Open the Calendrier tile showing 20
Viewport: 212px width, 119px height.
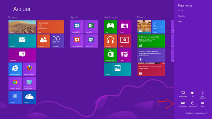[x=57, y=41]
